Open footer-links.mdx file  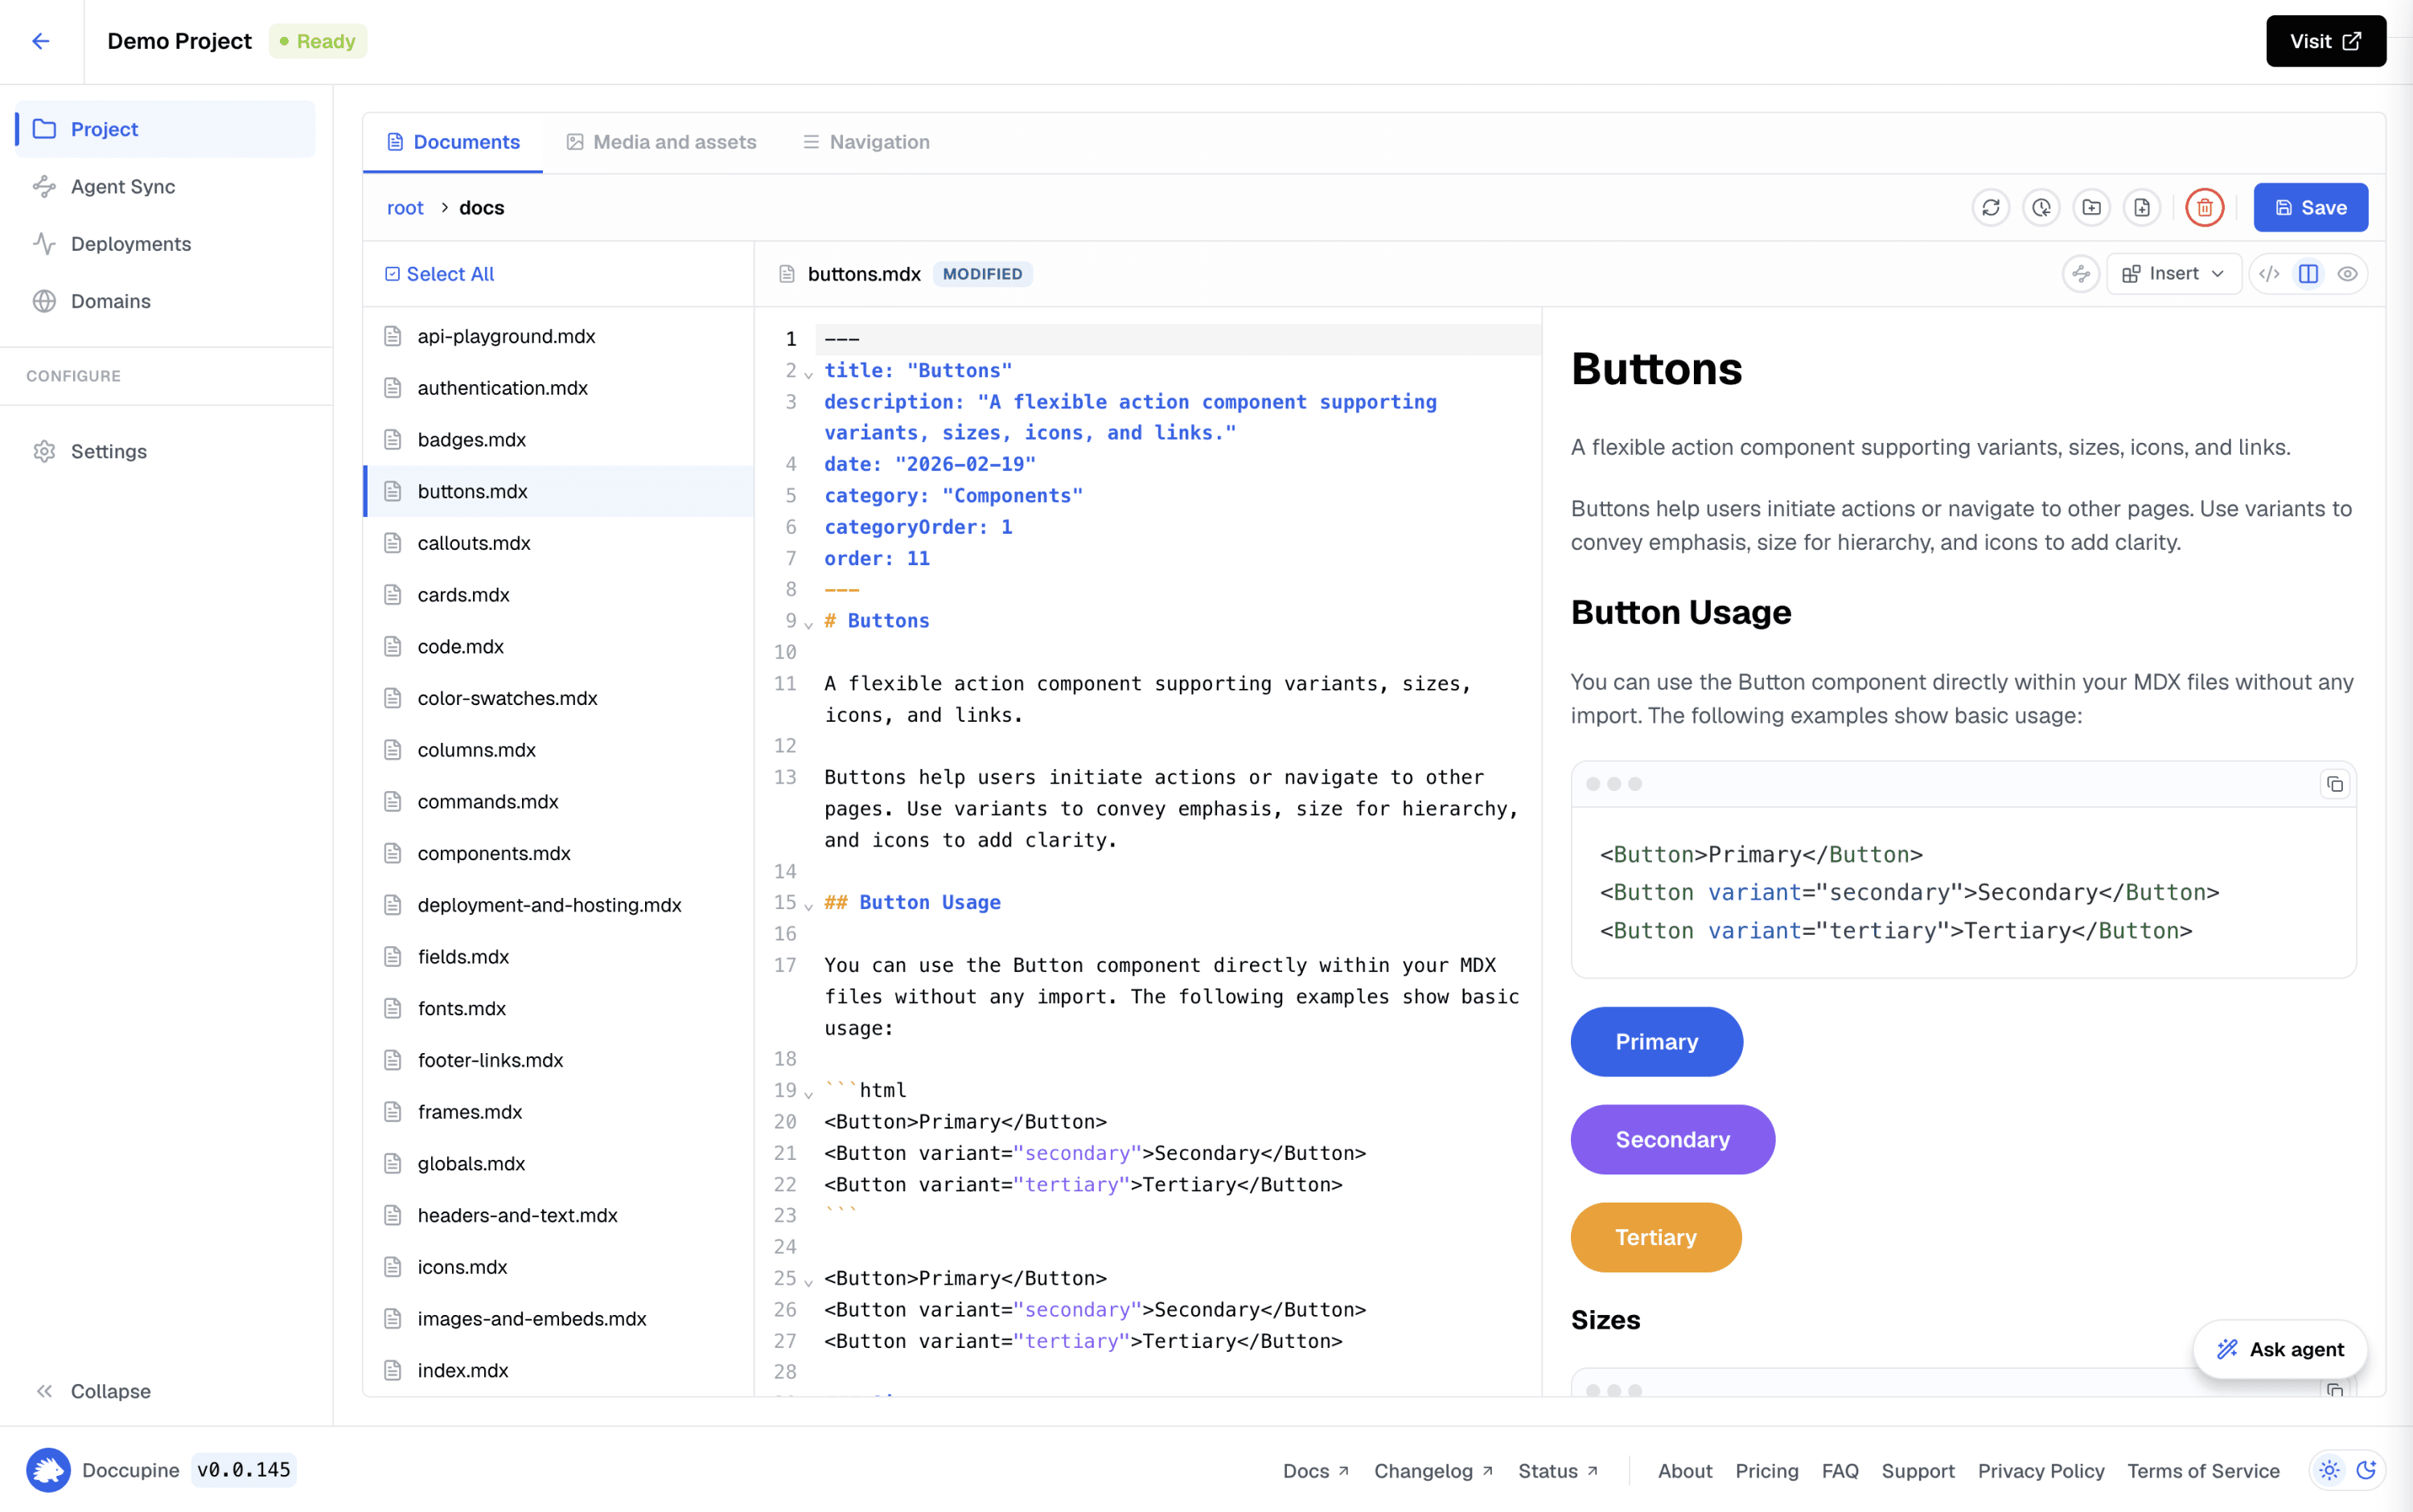558,1060
